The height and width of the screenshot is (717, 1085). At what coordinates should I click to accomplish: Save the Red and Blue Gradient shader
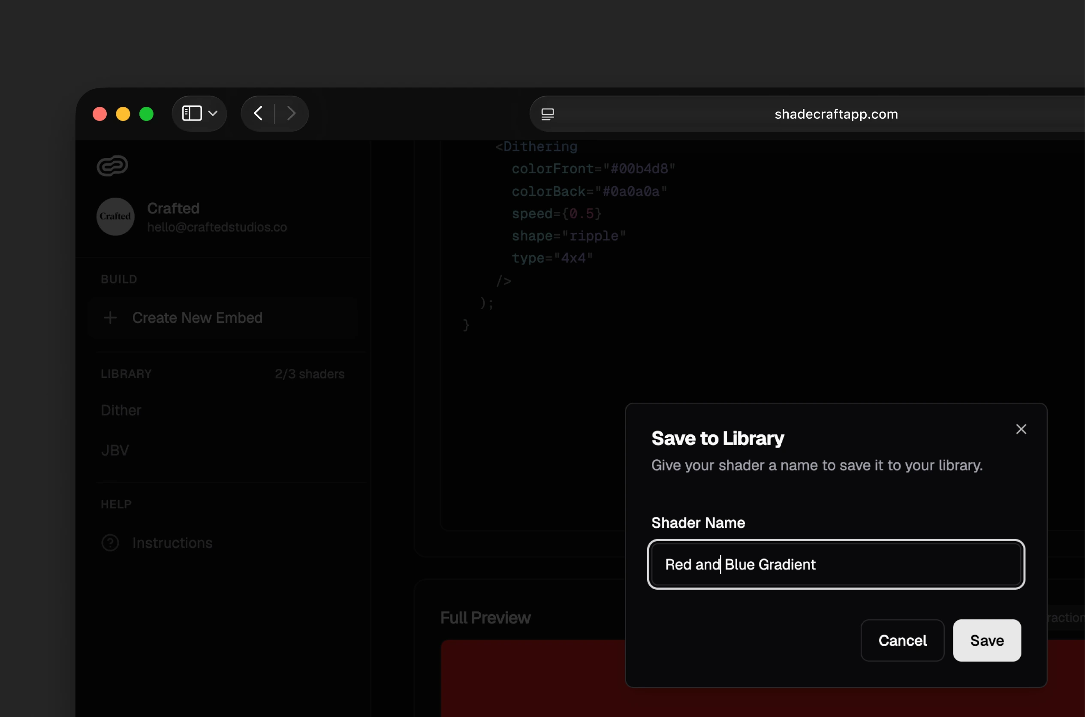point(986,640)
